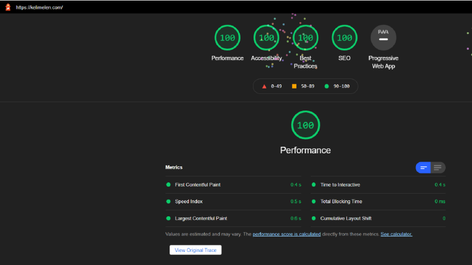Click the large 'Performance' section title
472x265 pixels.
[x=305, y=150]
